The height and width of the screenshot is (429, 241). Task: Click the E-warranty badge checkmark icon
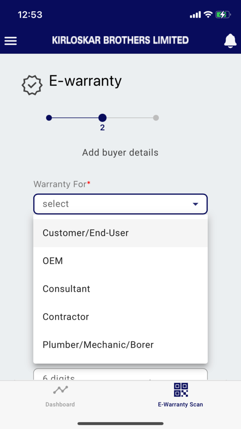(x=32, y=85)
